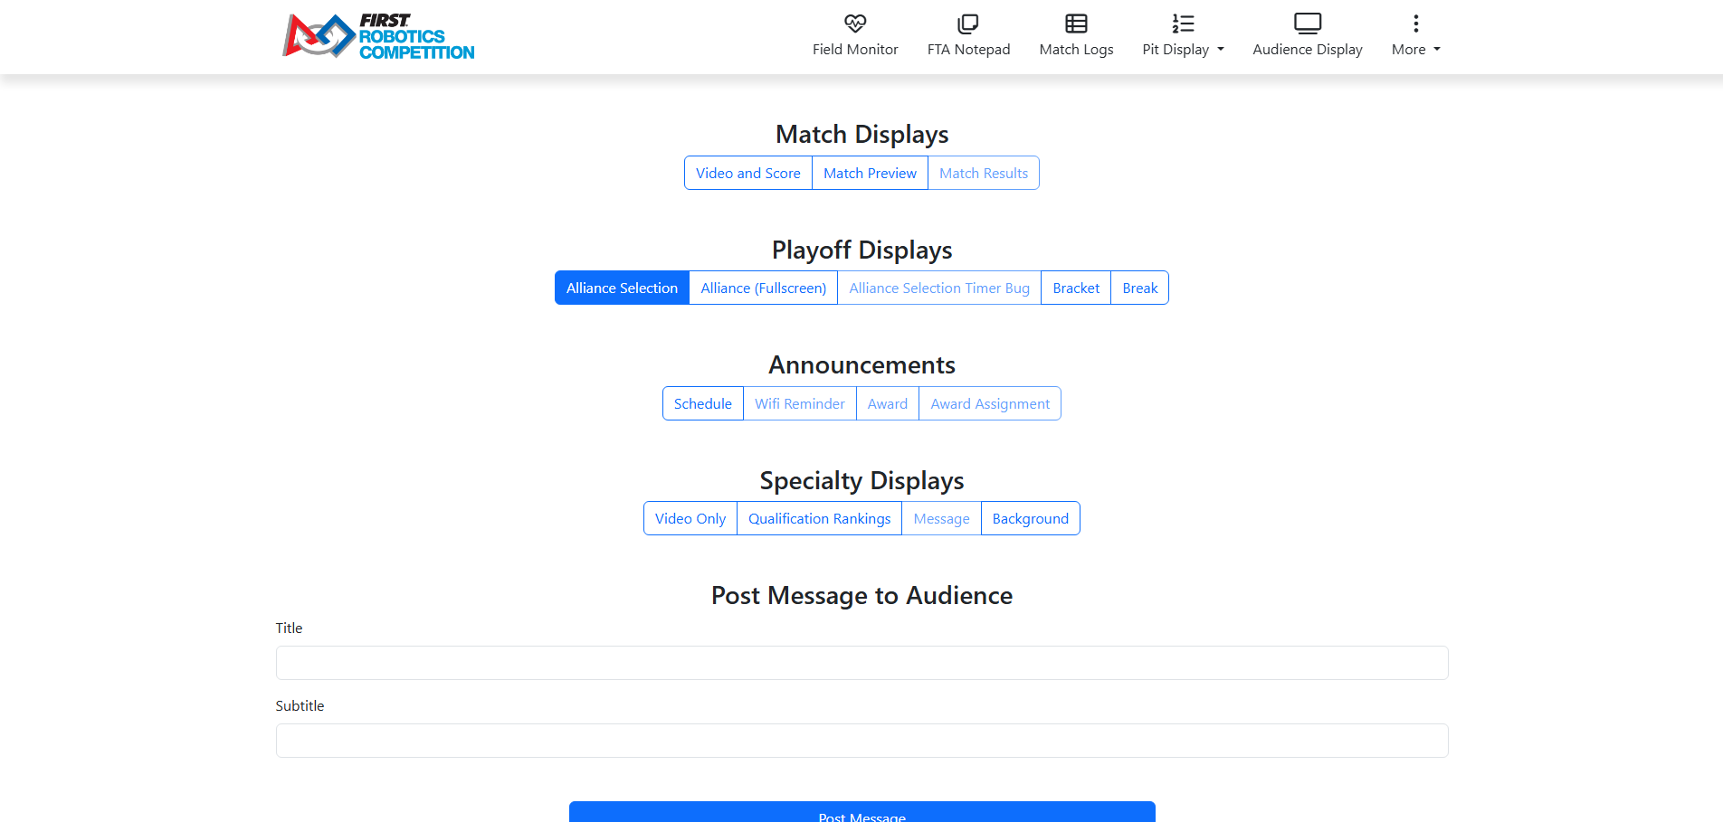This screenshot has width=1723, height=822.
Task: Show the Break display
Action: pos(1140,288)
